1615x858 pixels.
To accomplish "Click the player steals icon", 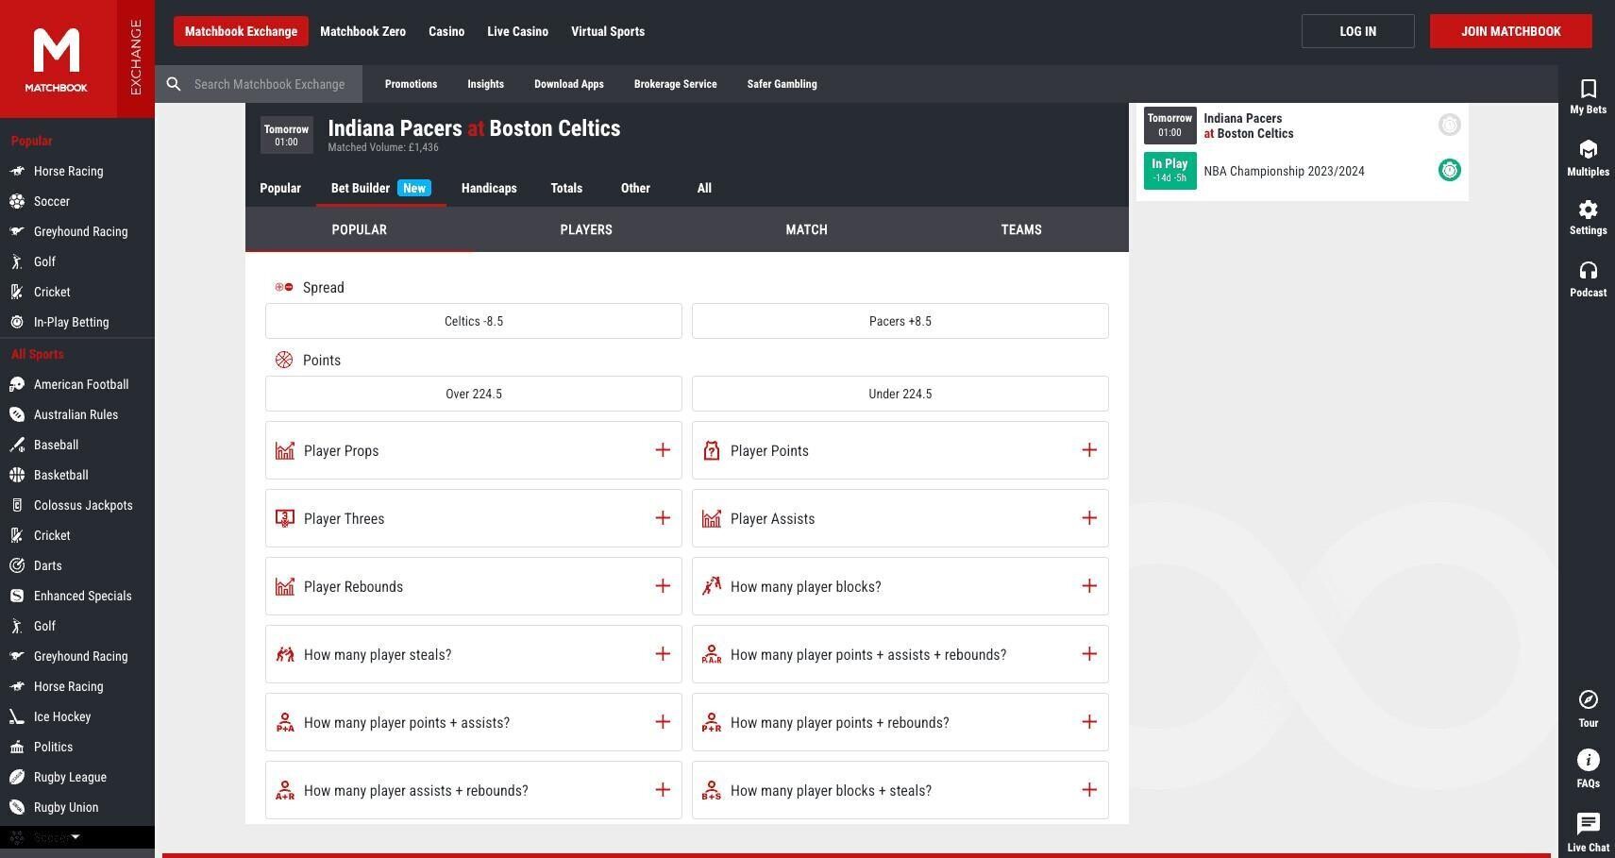I will (x=285, y=654).
